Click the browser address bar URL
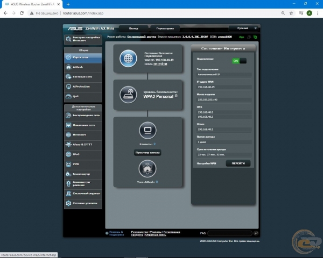323x258 pixels. pyautogui.click(x=83, y=13)
